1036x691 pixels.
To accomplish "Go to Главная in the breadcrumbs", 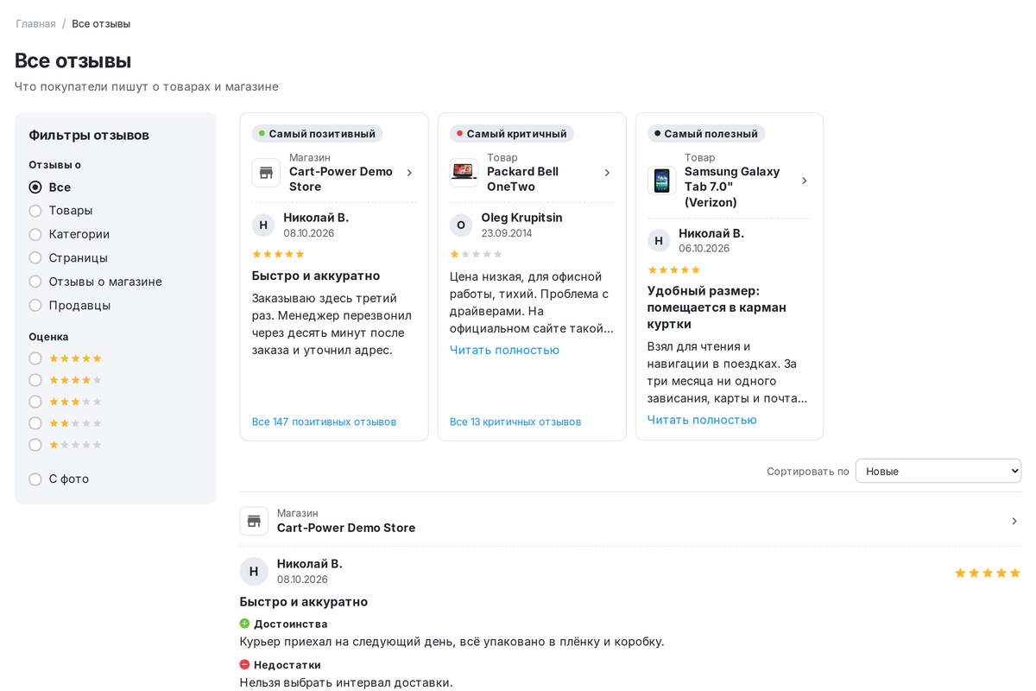I will pyautogui.click(x=35, y=23).
